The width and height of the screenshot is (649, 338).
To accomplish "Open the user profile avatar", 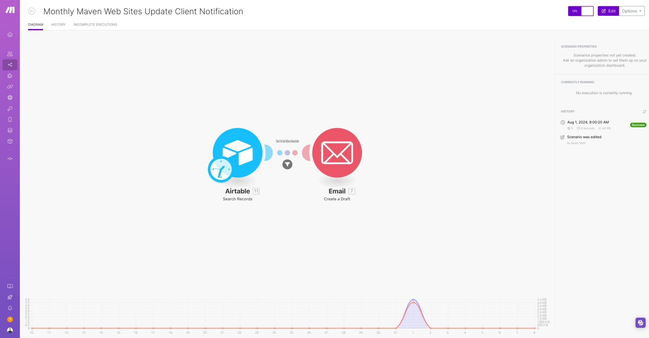I will point(10,330).
